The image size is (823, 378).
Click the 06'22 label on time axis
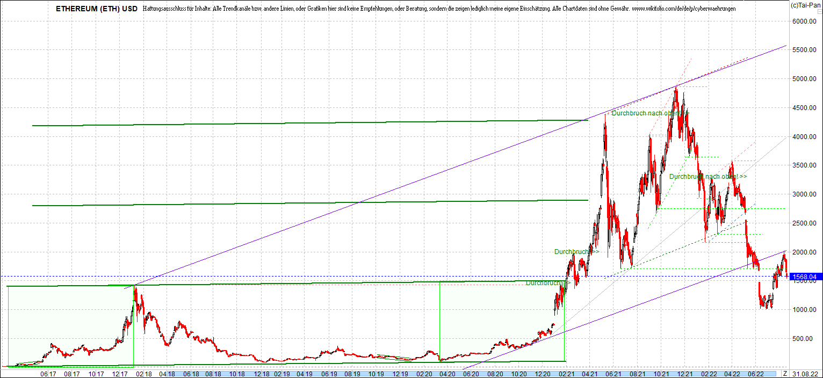[x=755, y=374]
